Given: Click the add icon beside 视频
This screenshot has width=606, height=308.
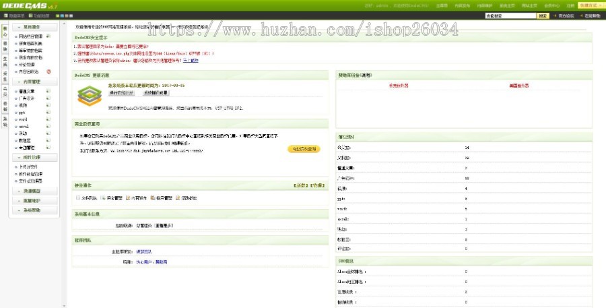Looking at the screenshot, I should tap(48, 105).
